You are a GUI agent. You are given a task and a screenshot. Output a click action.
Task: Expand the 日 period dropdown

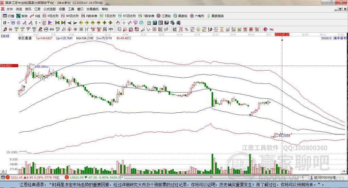tap(8, 23)
